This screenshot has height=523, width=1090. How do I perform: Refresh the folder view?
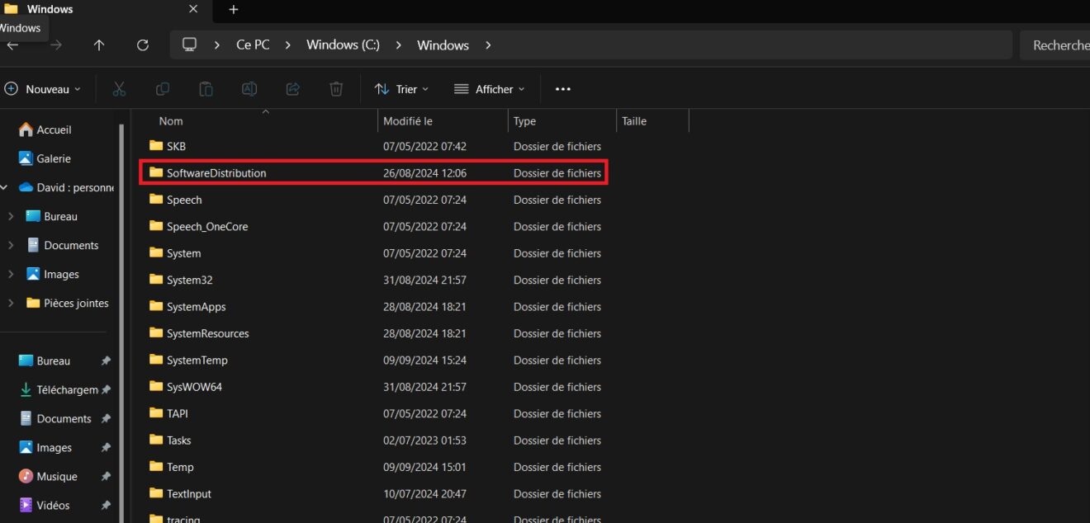click(142, 45)
